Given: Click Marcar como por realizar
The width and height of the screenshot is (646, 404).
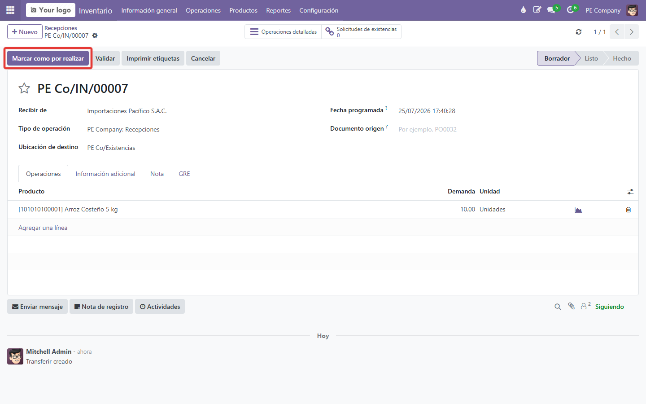Looking at the screenshot, I should 48,58.
